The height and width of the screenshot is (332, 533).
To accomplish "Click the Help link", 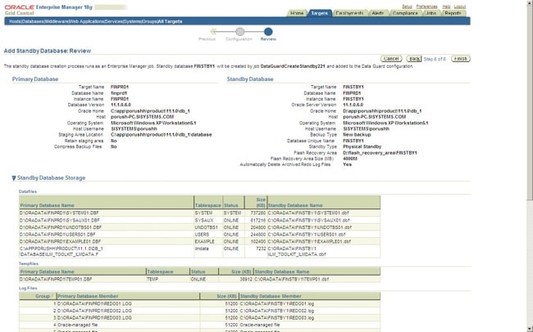I will [446, 7].
